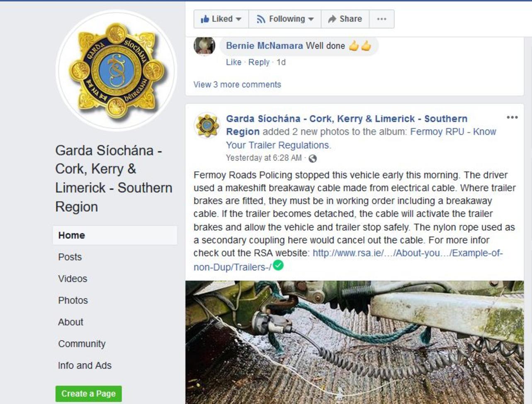The width and height of the screenshot is (532, 404).
Task: Open the Photos section in the sidebar
Action: pyautogui.click(x=73, y=300)
